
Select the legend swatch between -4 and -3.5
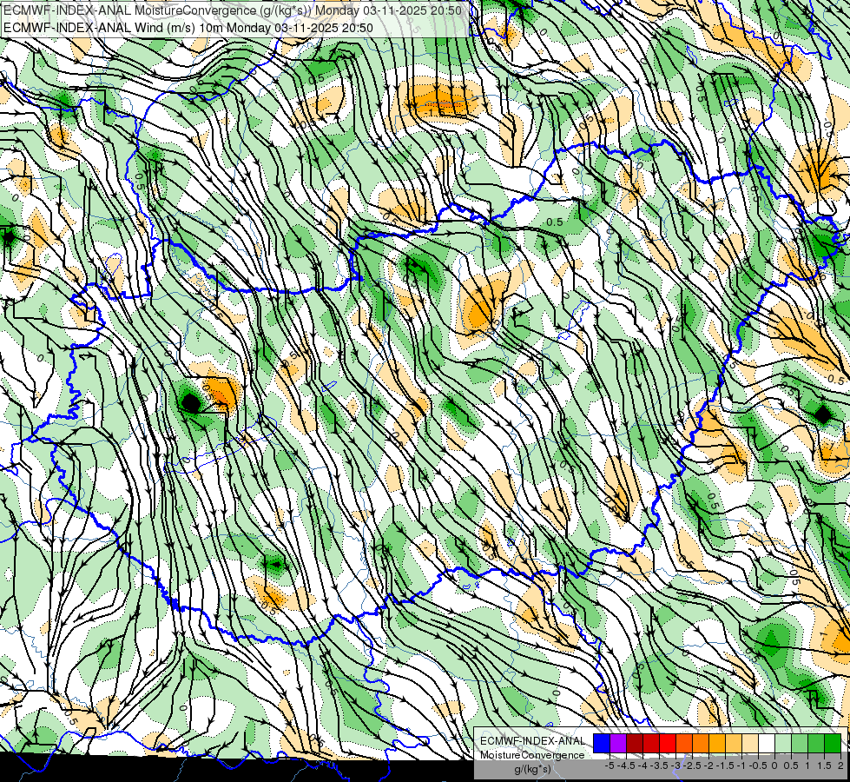651,743
